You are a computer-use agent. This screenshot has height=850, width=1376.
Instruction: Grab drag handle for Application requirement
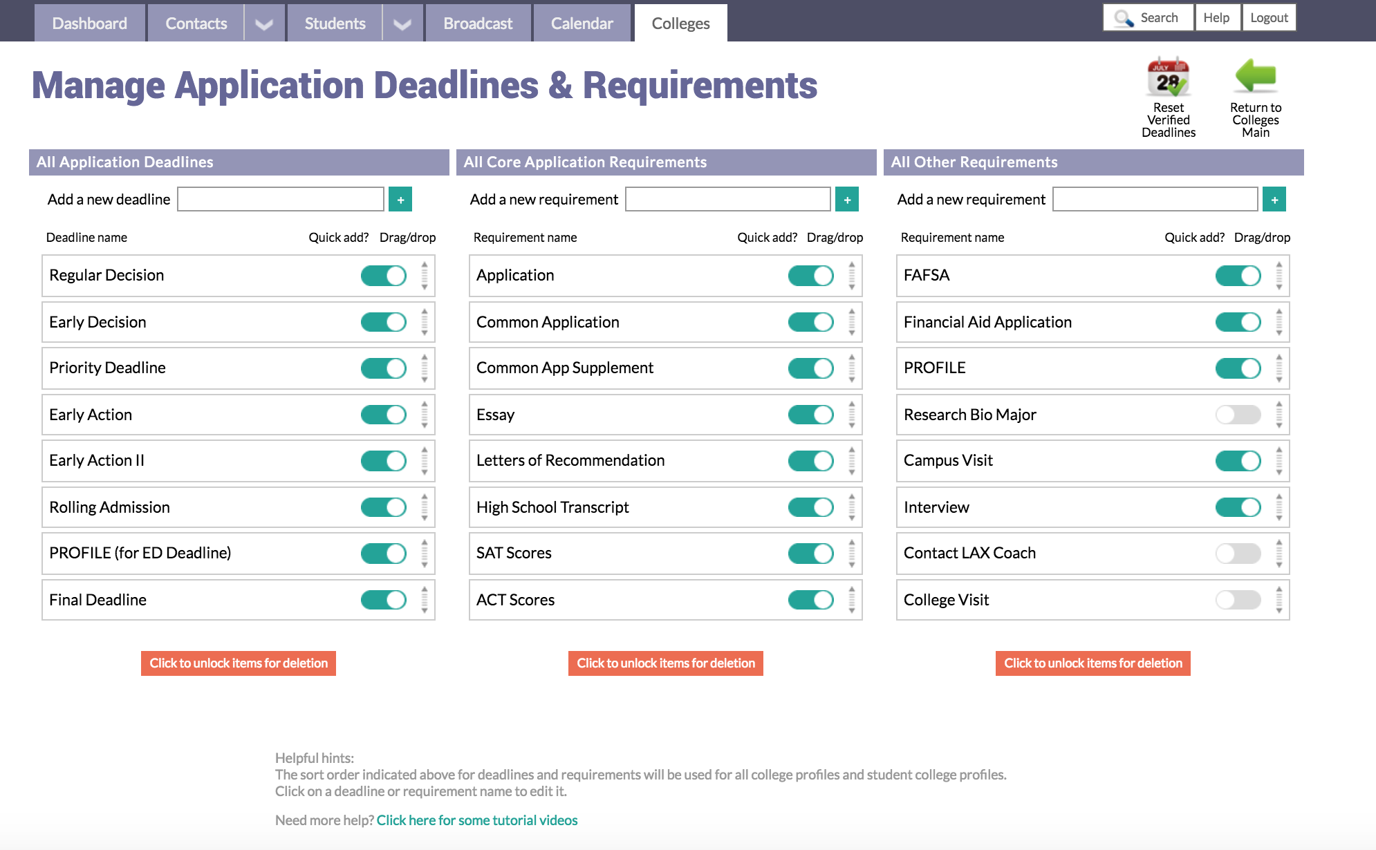coord(852,276)
